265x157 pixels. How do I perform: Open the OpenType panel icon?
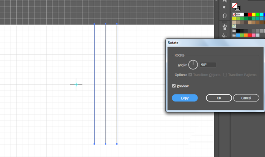tap(225, 16)
